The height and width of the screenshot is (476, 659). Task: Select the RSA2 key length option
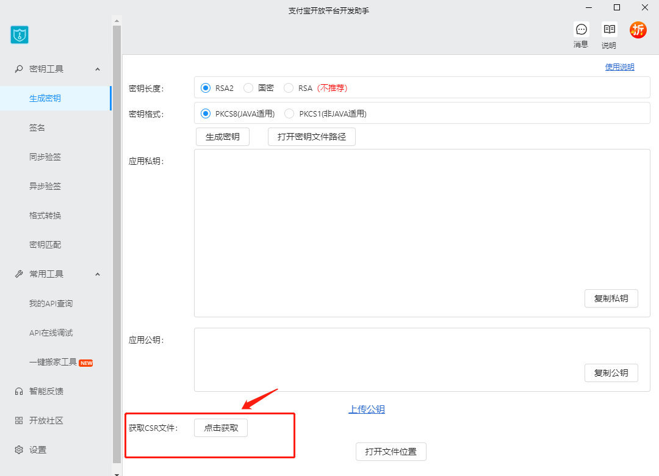[206, 88]
